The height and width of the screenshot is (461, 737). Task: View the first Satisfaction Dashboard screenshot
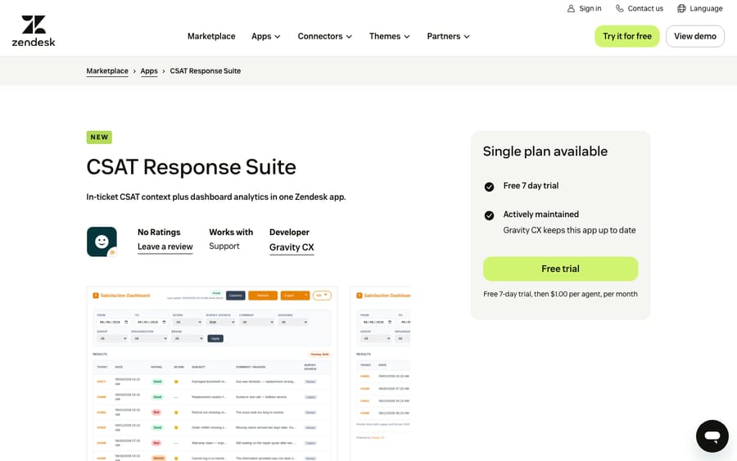[212, 373]
